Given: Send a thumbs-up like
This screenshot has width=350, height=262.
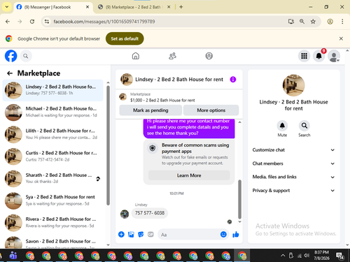Looking at the screenshot, I should coord(236,234).
